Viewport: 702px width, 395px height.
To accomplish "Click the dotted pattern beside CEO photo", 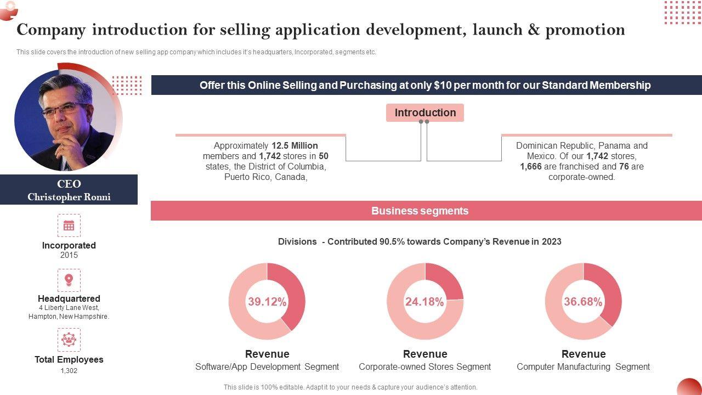I will (127, 86).
